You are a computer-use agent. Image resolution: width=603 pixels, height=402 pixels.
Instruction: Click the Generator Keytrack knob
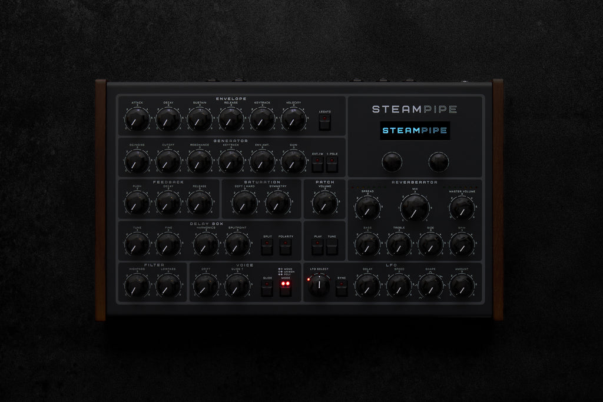click(x=231, y=161)
